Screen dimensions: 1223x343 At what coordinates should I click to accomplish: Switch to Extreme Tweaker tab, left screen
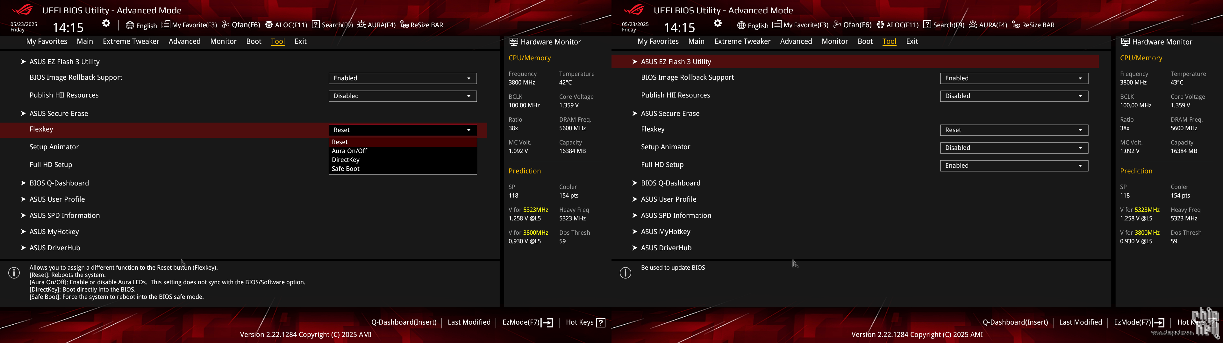click(x=131, y=41)
